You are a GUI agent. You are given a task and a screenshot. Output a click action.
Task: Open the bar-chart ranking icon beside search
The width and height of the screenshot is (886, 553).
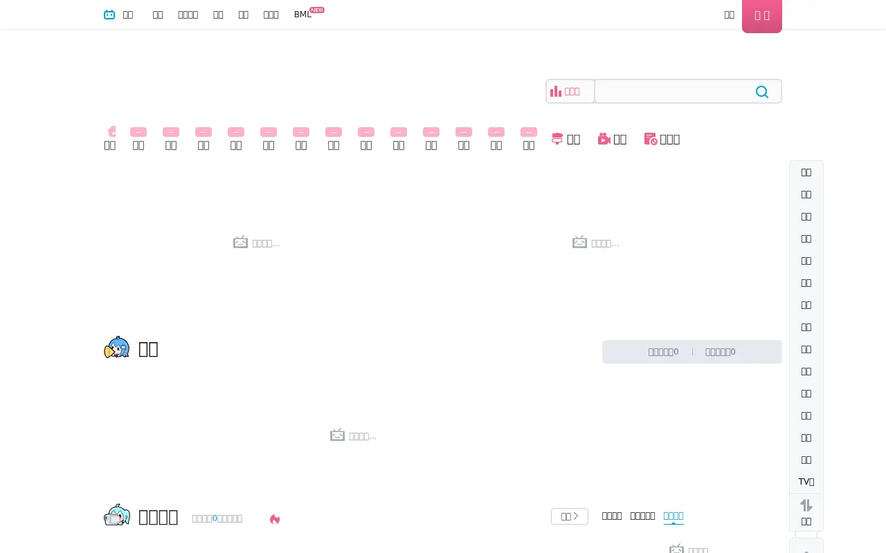[x=556, y=91]
